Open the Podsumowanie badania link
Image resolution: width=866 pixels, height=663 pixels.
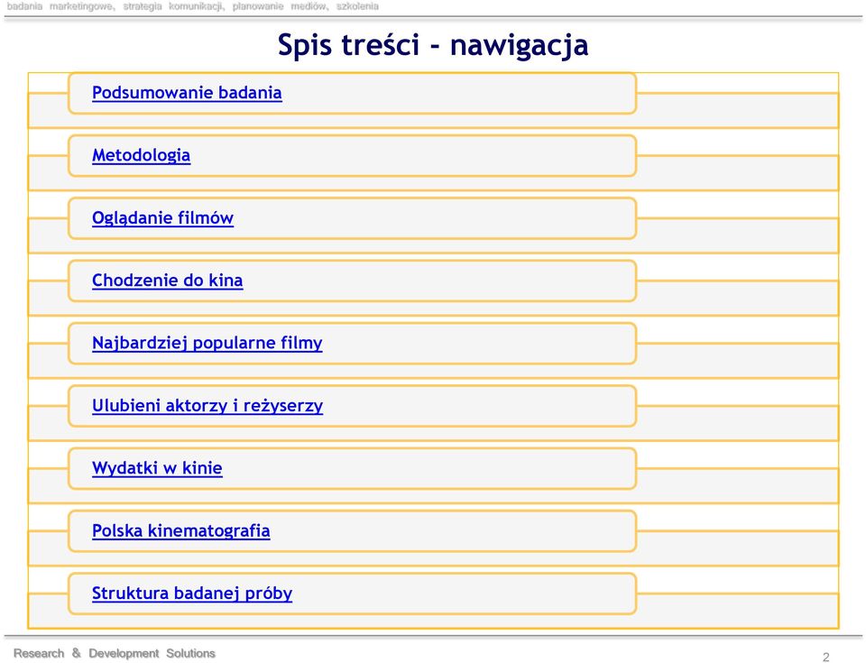(x=187, y=93)
